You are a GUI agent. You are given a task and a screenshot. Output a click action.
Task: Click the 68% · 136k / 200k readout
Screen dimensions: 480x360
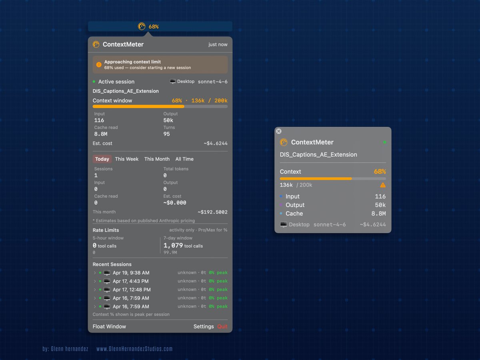pyautogui.click(x=200, y=100)
